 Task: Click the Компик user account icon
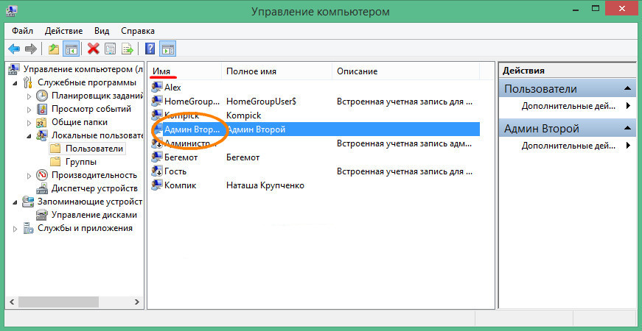[157, 185]
